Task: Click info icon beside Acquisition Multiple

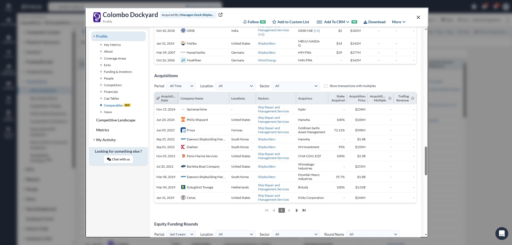Action: (390, 98)
